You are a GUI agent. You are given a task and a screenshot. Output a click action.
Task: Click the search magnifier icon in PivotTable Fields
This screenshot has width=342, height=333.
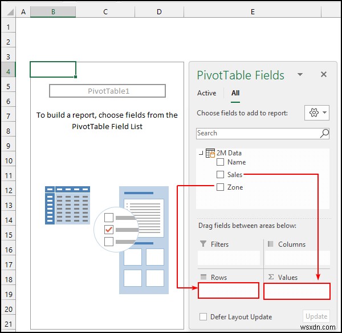coord(324,133)
